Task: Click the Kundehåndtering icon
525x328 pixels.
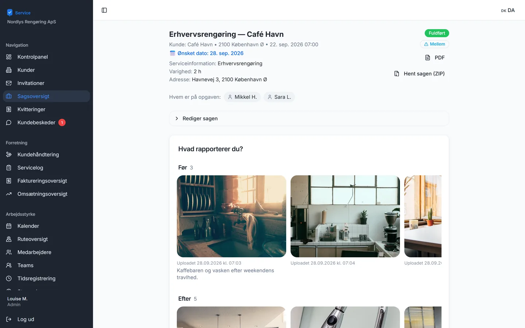Action: pyautogui.click(x=9, y=155)
